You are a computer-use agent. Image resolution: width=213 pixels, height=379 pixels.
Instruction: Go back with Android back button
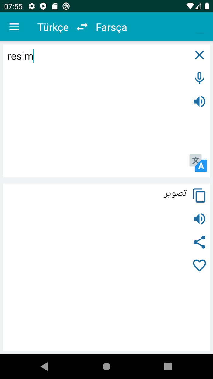(44, 367)
